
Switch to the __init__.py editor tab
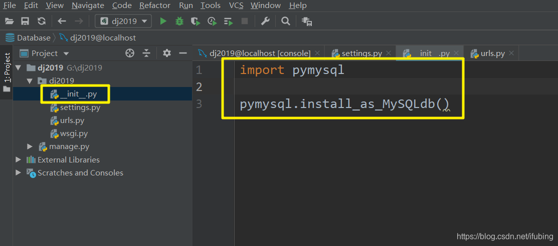(430, 53)
